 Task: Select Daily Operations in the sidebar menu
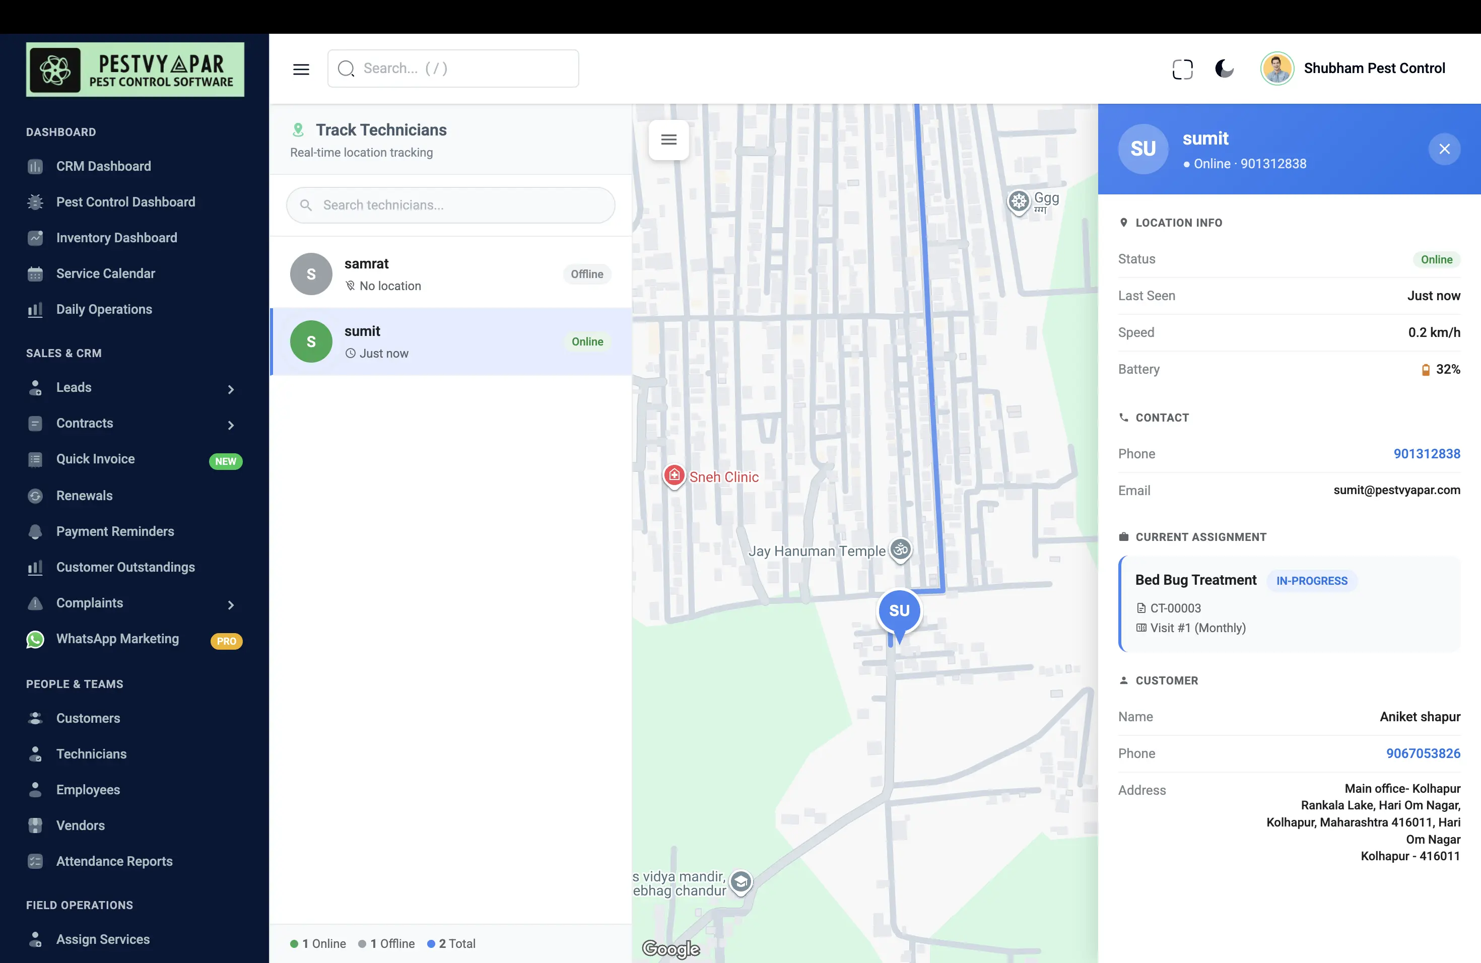click(103, 309)
